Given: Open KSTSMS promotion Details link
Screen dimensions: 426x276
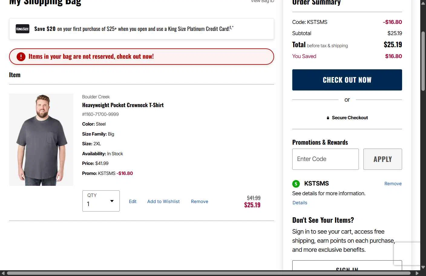Looking at the screenshot, I should pos(300,203).
